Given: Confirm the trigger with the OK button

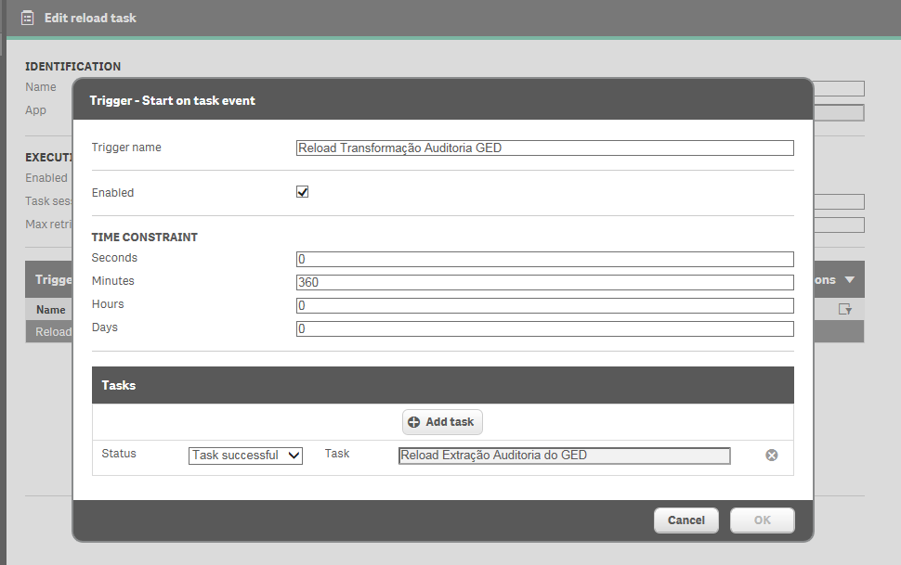Looking at the screenshot, I should [762, 520].
